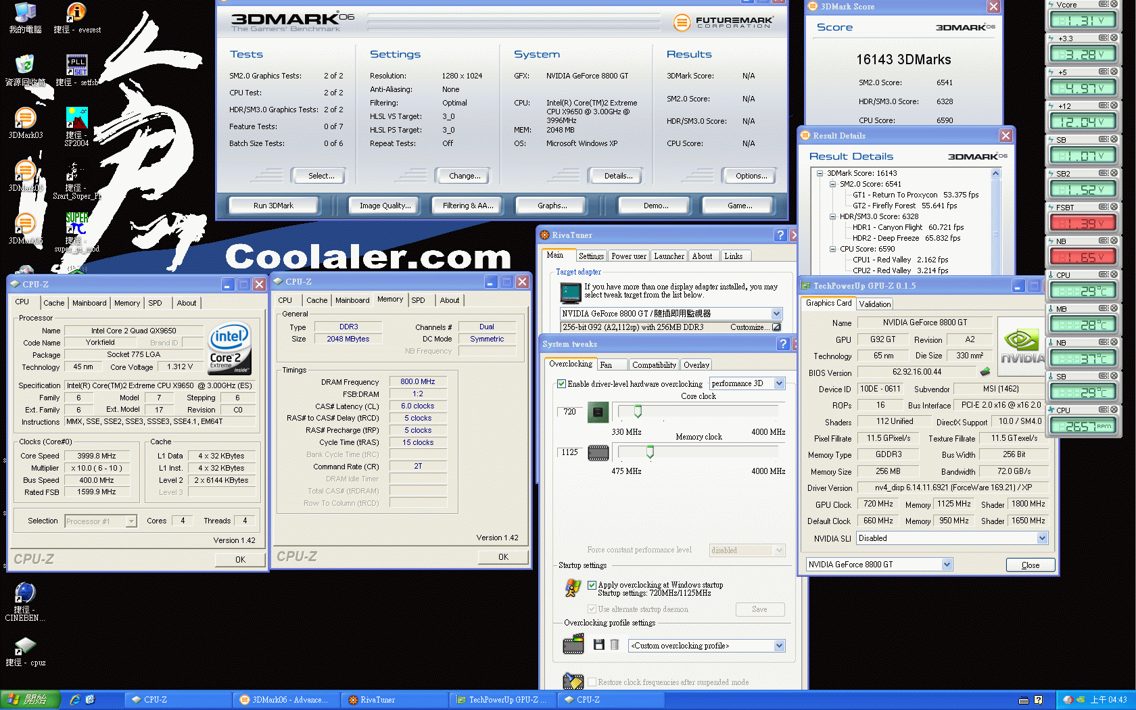Viewport: 1136px width, 710px height.
Task: Open the Custom overclocking profile dropdown
Action: [779, 646]
